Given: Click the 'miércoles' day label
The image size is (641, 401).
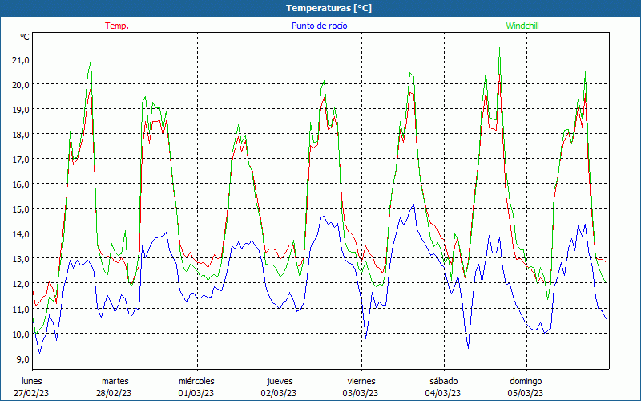Looking at the screenshot, I should [x=196, y=381].
